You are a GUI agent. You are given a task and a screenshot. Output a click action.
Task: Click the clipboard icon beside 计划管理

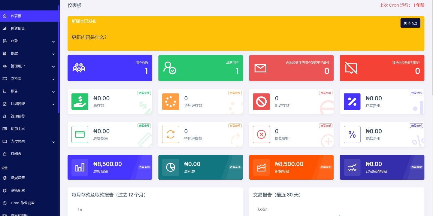(5, 104)
